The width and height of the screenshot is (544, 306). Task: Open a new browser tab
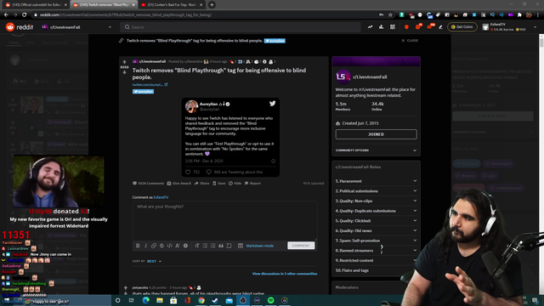(212, 5)
